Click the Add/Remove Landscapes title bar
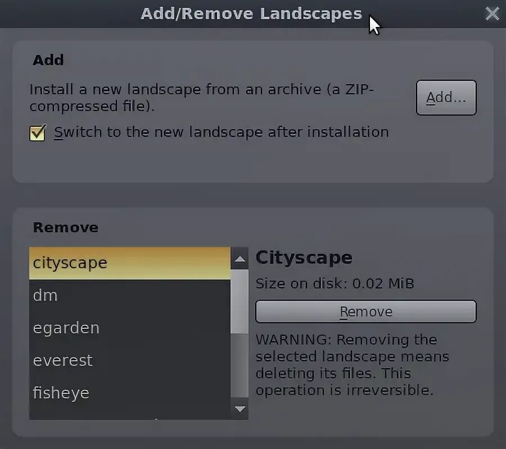506x449 pixels. [251, 14]
